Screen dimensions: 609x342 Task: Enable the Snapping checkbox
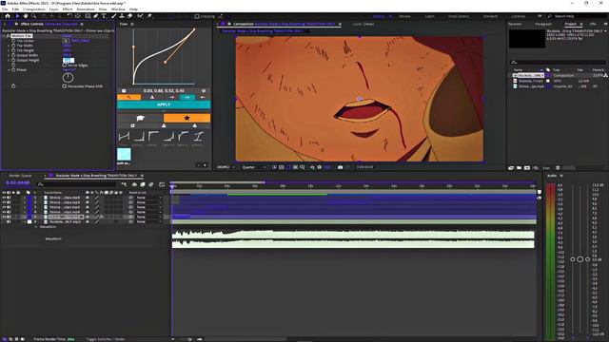click(x=197, y=16)
